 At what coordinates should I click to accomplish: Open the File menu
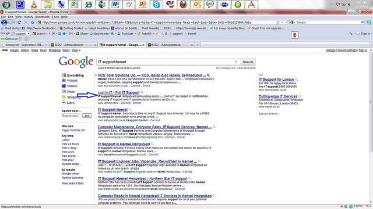coord(3,17)
